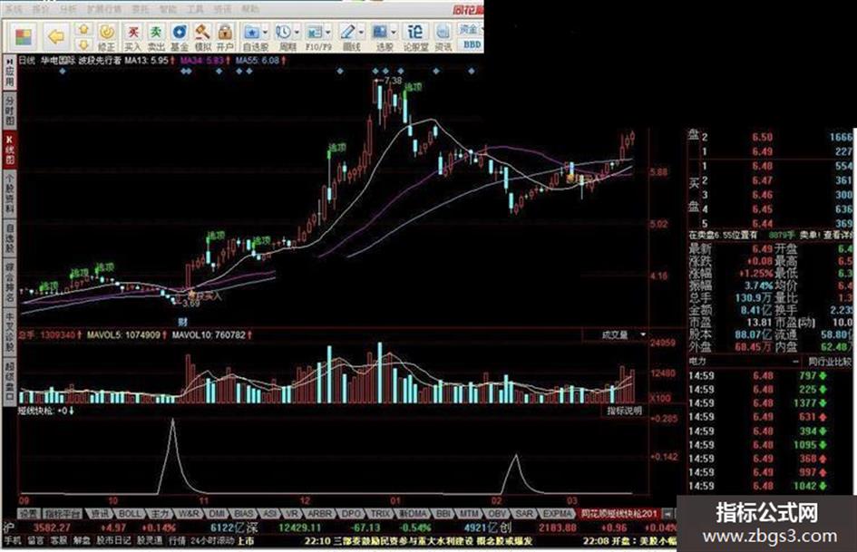
Task: Click the 股市日记 status bar link
Action: click(x=113, y=540)
